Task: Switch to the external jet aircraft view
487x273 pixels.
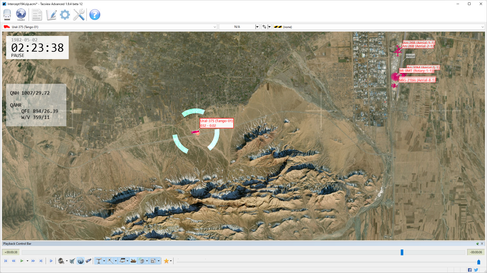Action: click(x=72, y=261)
